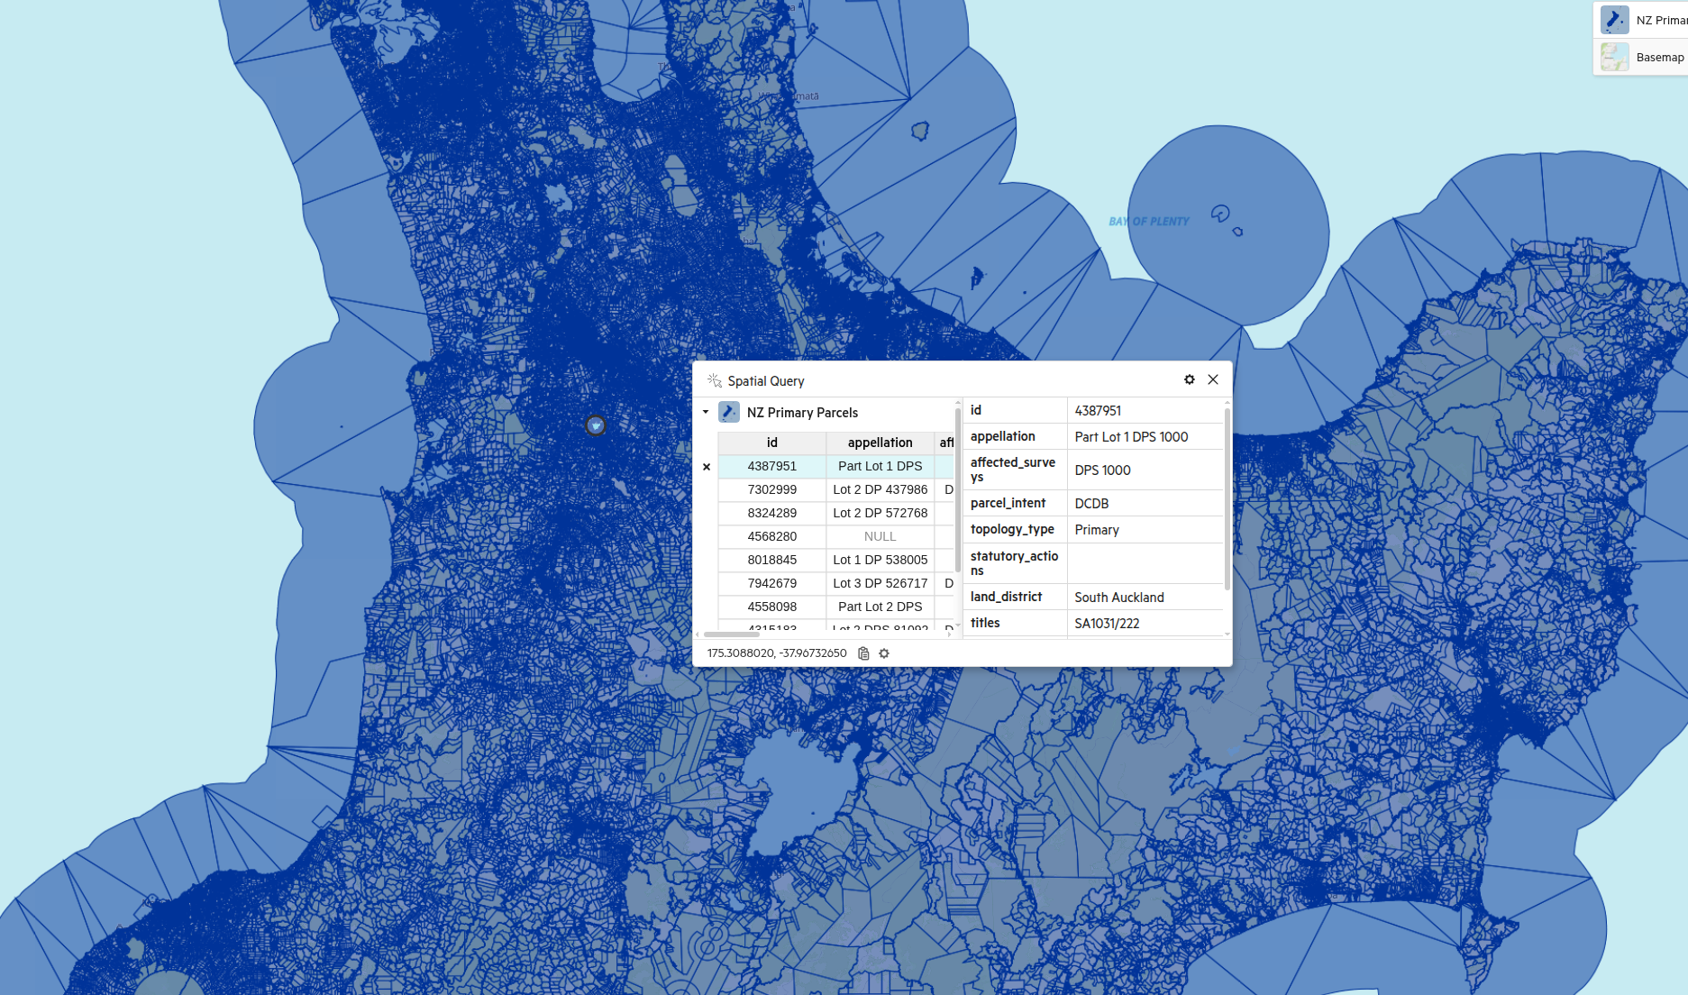Click the Bay of Plenty map label
Screen dimensions: 1688x995
pos(1149,222)
